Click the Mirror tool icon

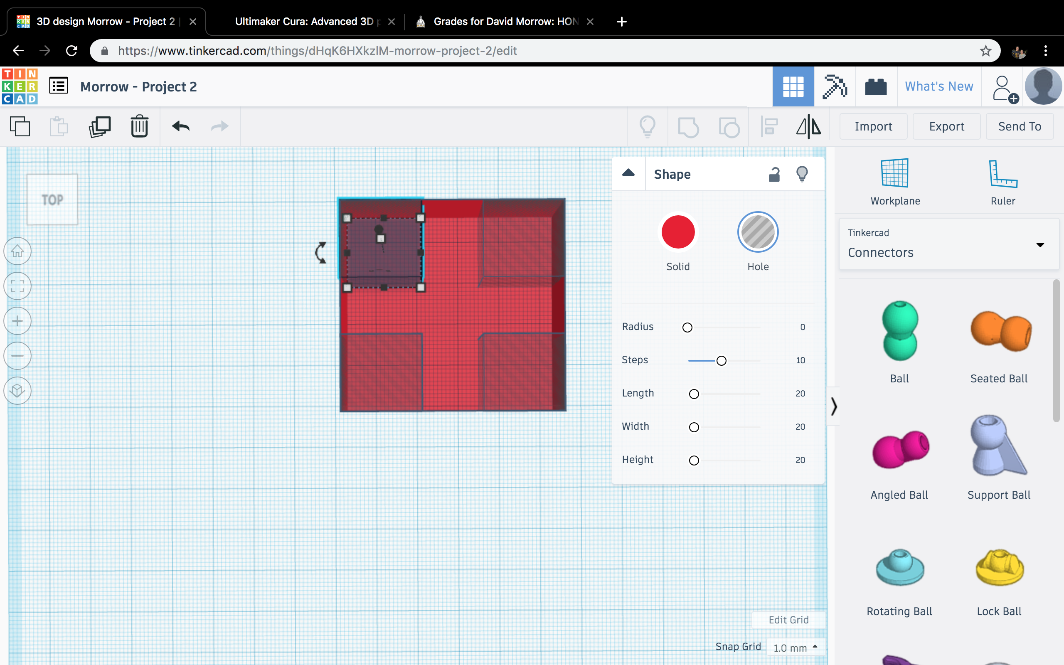(x=809, y=126)
